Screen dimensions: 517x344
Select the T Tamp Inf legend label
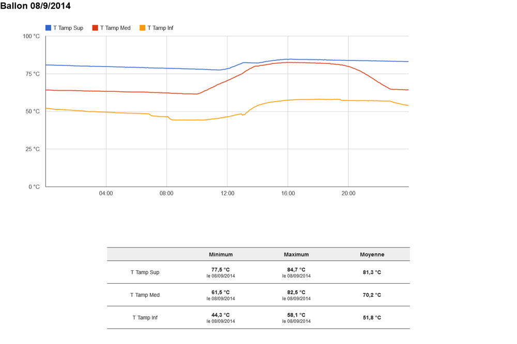(160, 28)
